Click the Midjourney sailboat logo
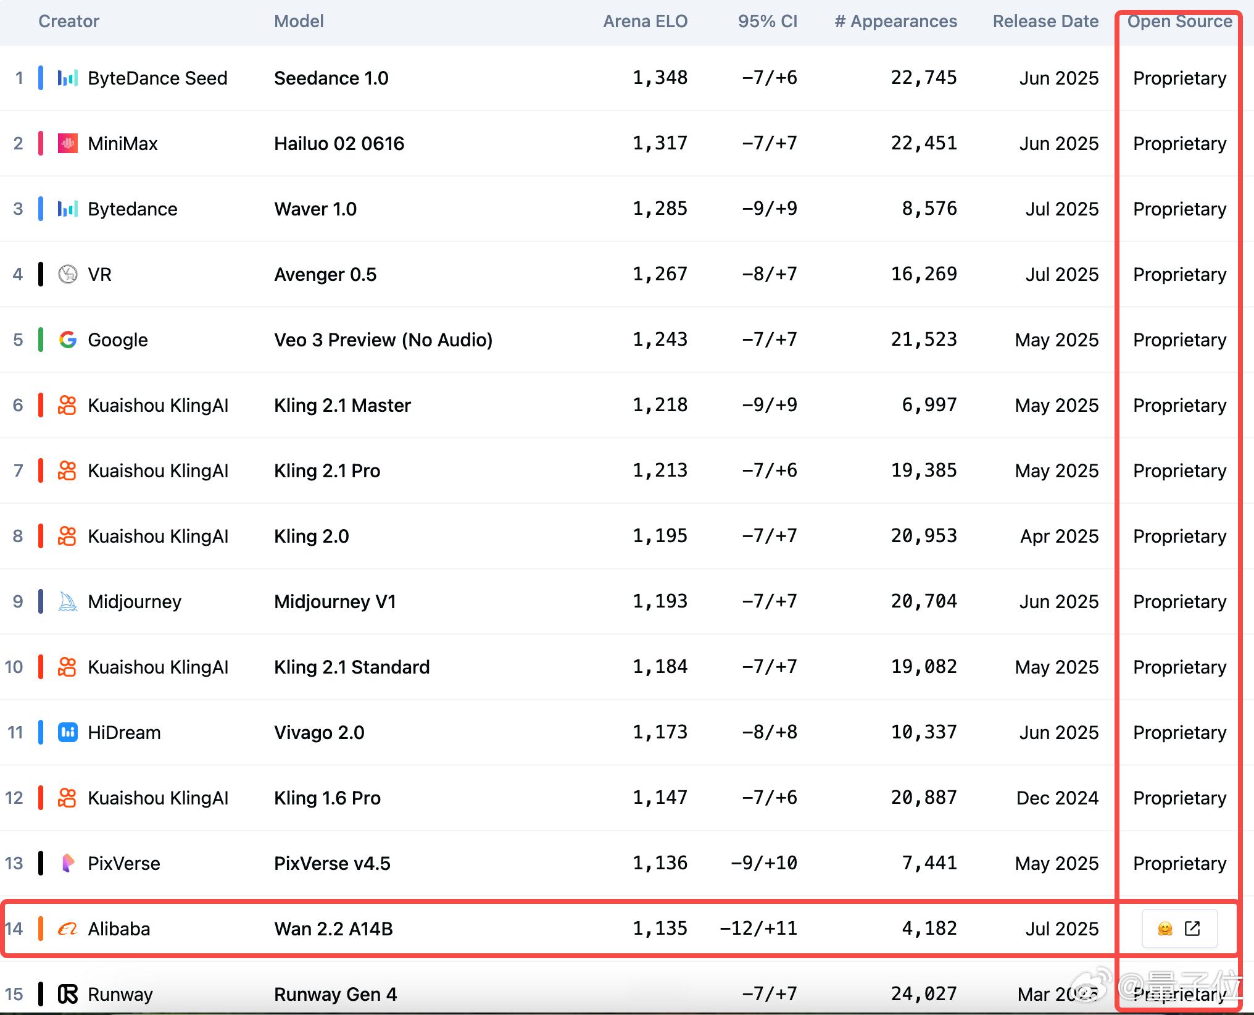The image size is (1254, 1015). point(67,602)
